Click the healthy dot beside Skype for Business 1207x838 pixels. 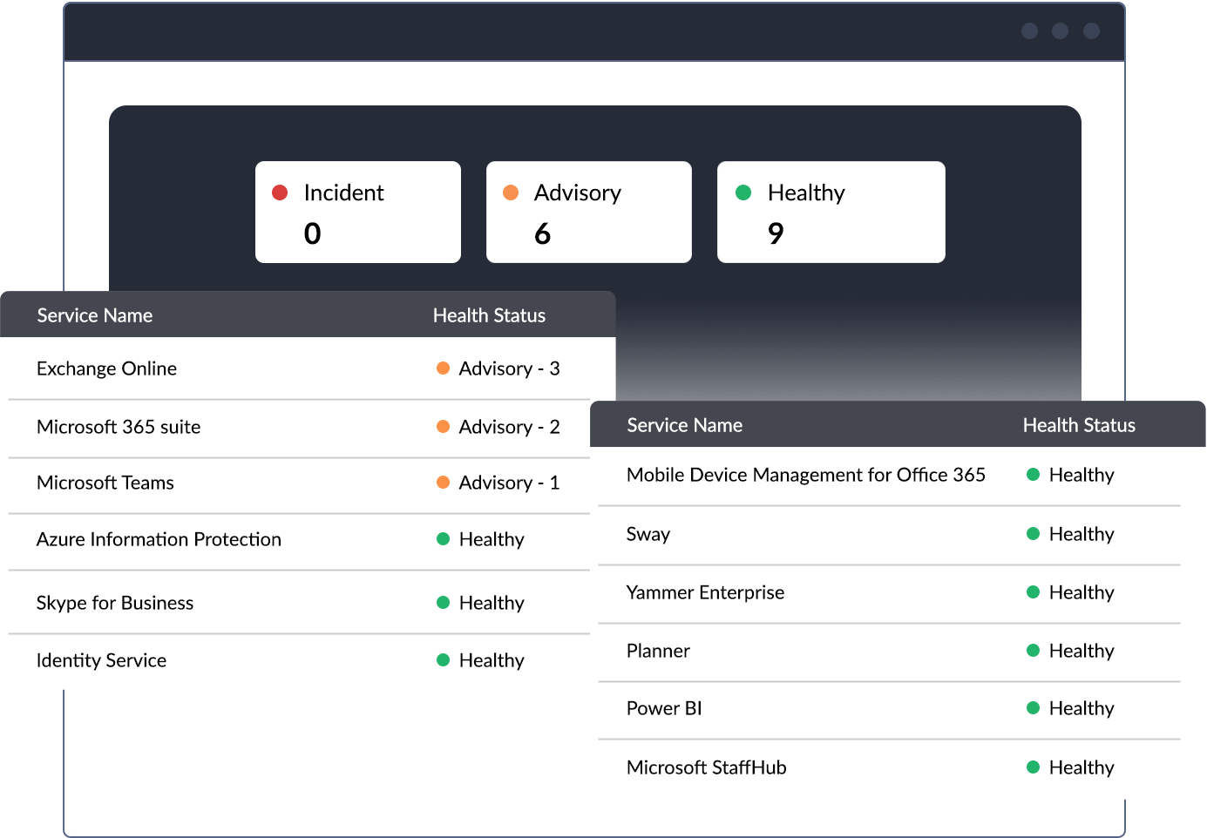444,602
